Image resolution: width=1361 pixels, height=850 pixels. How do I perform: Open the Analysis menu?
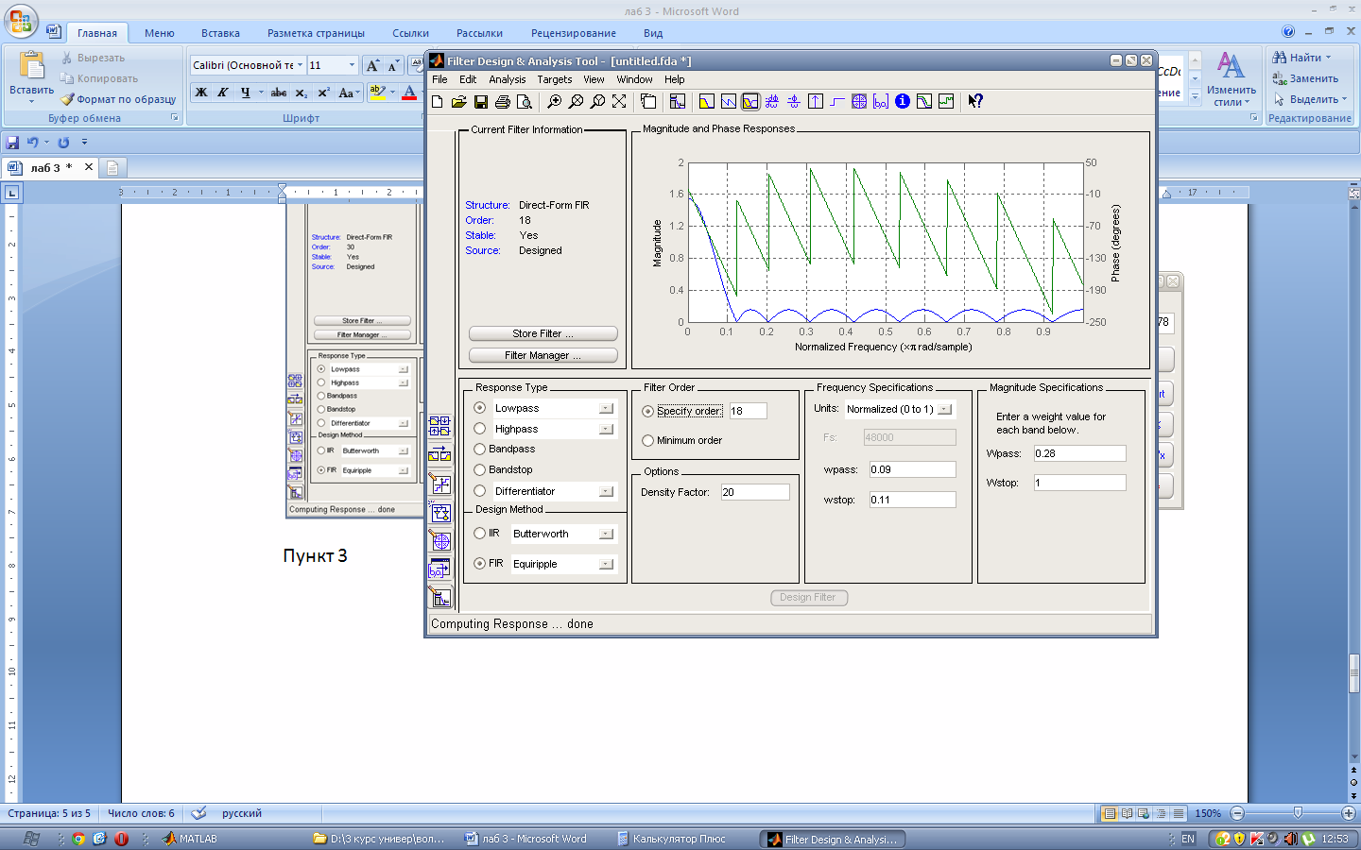508,79
